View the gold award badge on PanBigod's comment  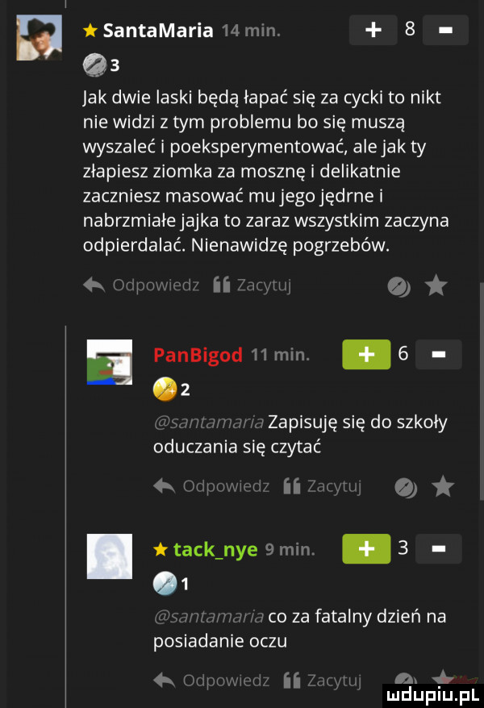pos(172,389)
